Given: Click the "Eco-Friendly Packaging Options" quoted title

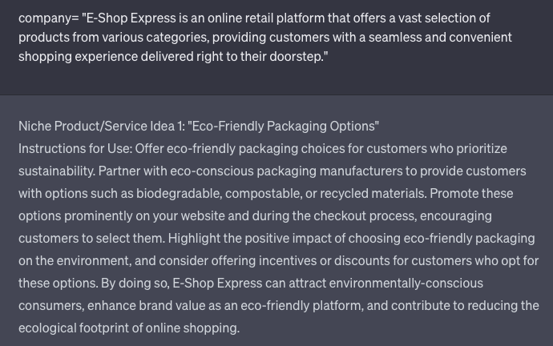Looking at the screenshot, I should (x=283, y=126).
